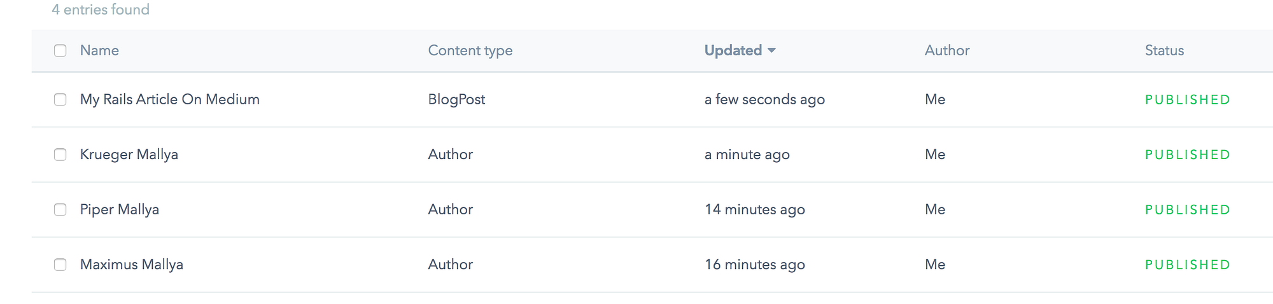
Task: Open the My Rails Article On Medium entry
Action: [x=169, y=100]
